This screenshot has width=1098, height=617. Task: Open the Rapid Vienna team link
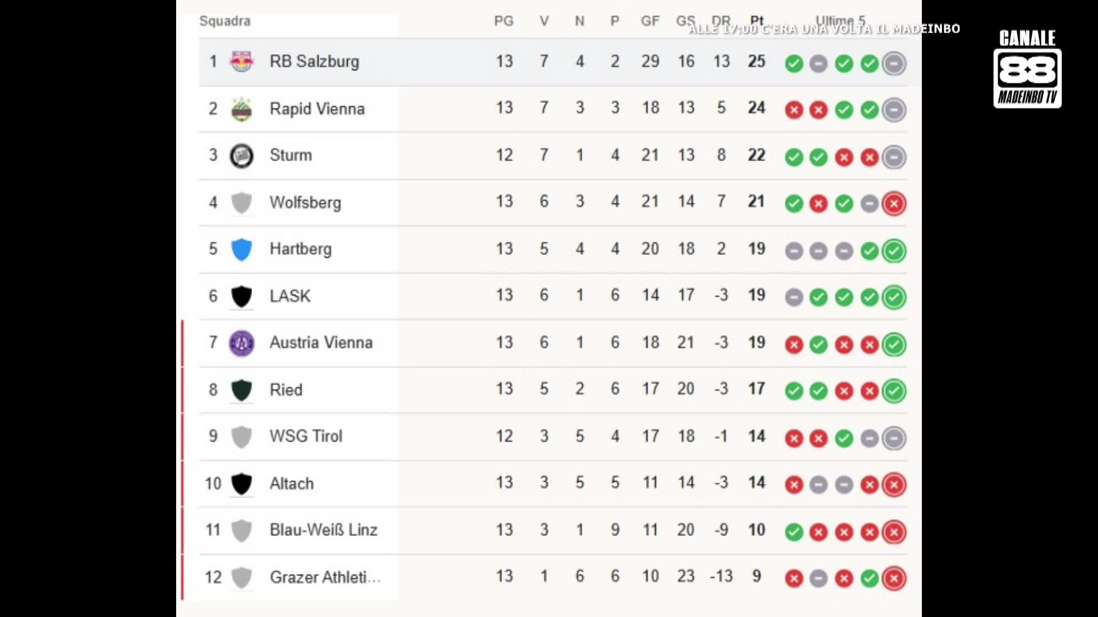[317, 109]
